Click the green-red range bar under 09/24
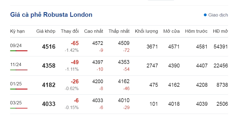The image size is (241, 117). [x=19, y=51]
